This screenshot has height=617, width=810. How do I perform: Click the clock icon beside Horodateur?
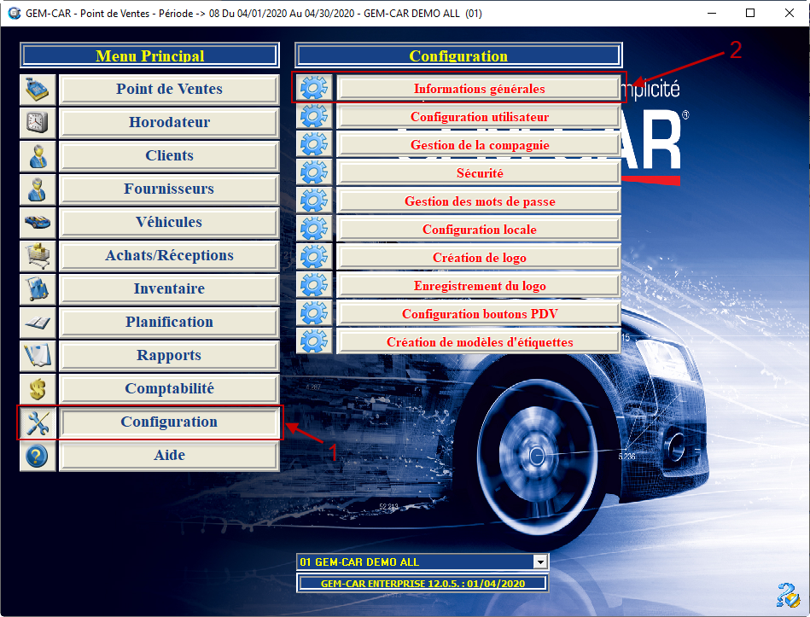(x=38, y=122)
